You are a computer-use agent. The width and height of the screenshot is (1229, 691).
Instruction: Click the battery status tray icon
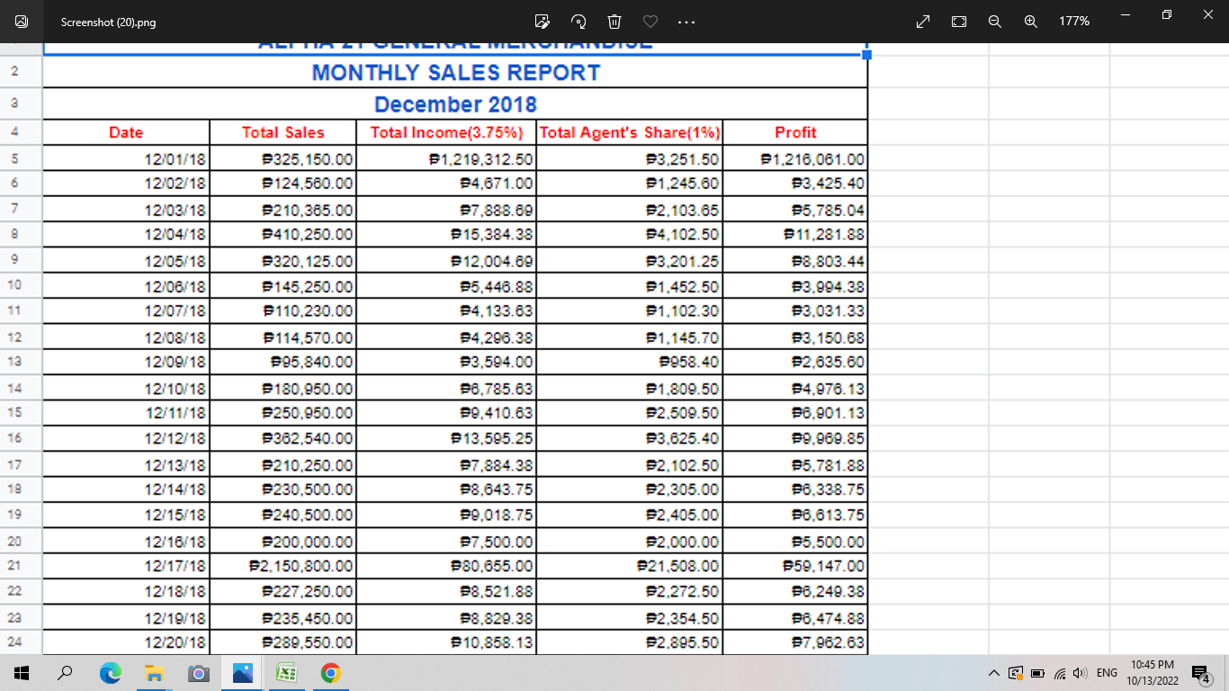[x=1036, y=673]
